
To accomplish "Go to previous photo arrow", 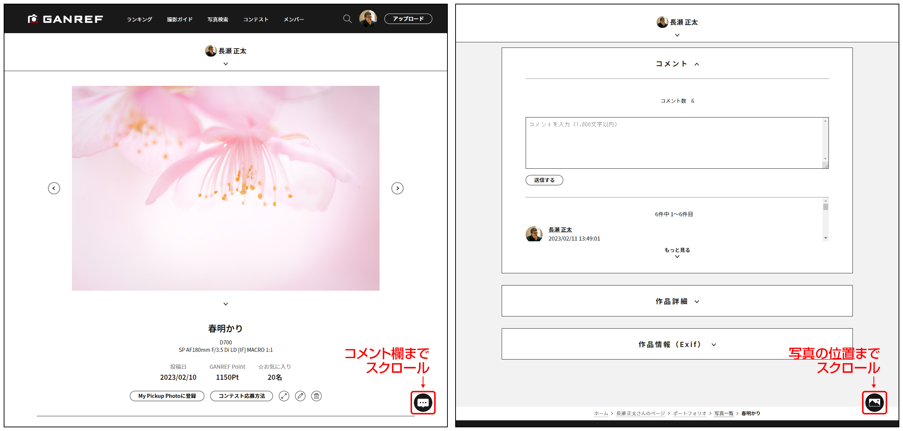I will click(x=54, y=188).
